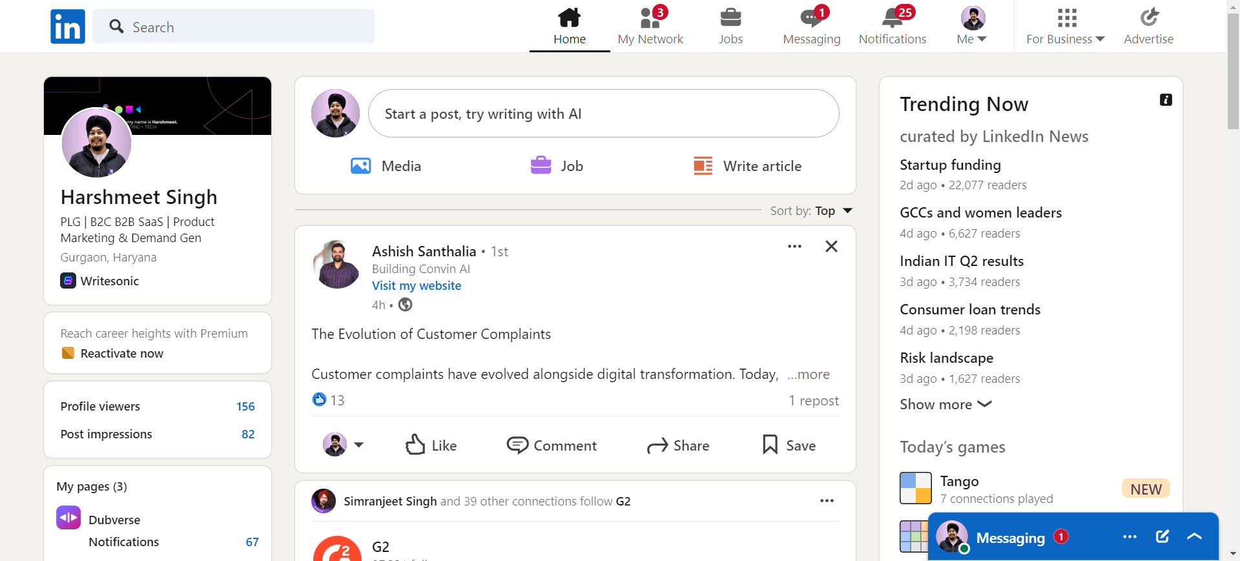1240x561 pixels.
Task: Click the LinkedIn logo icon
Action: [68, 26]
